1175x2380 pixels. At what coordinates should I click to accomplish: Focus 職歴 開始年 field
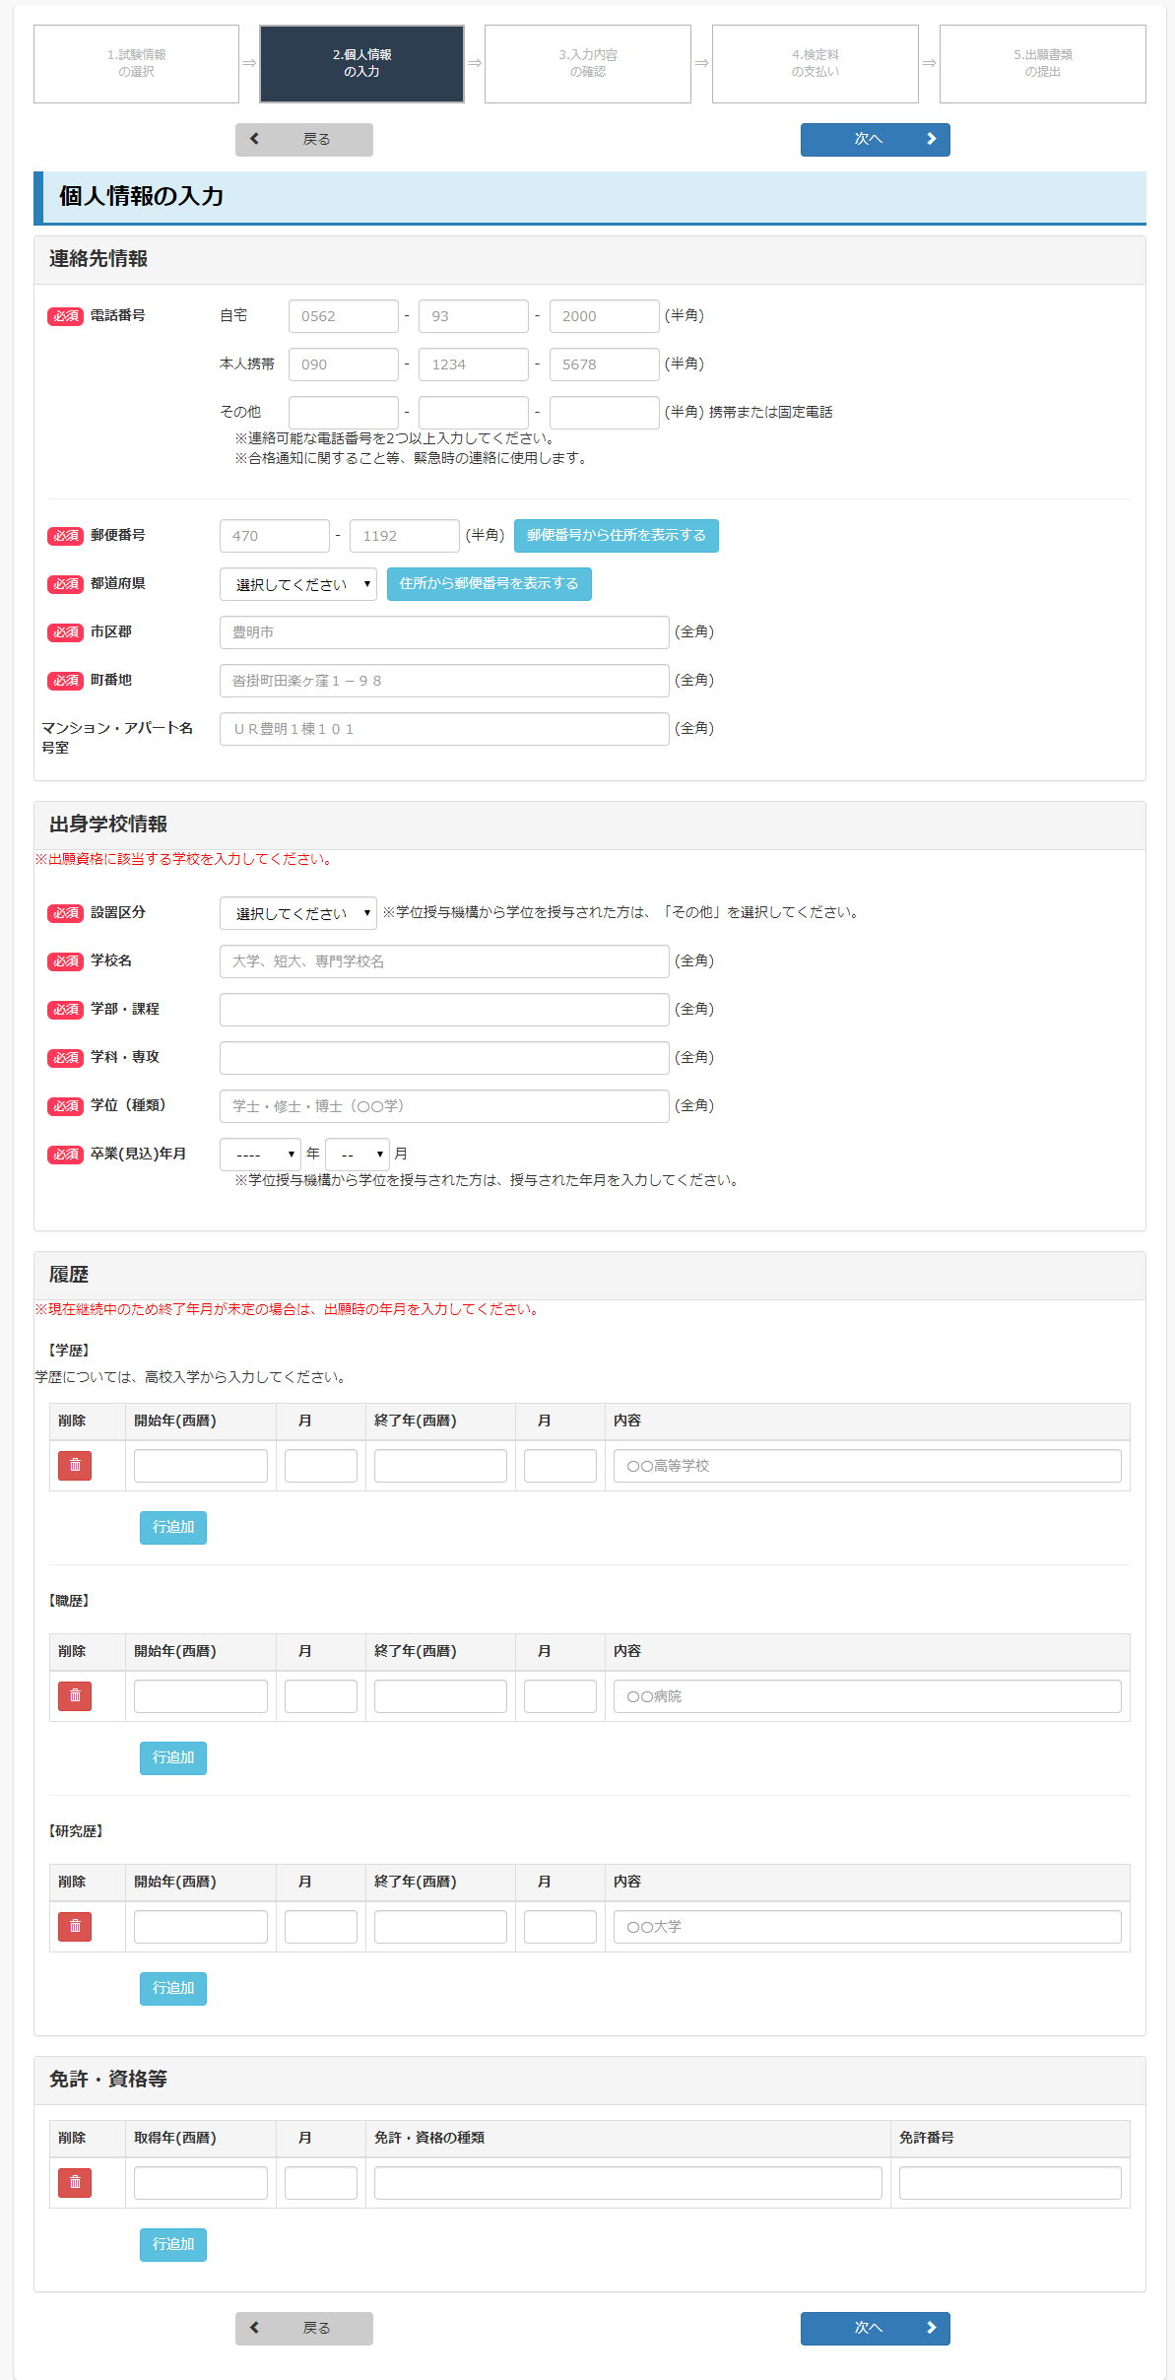pos(201,1696)
